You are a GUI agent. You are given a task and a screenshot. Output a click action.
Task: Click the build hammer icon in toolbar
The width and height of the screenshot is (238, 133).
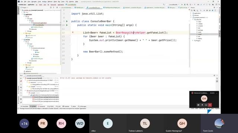[x=164, y=4]
